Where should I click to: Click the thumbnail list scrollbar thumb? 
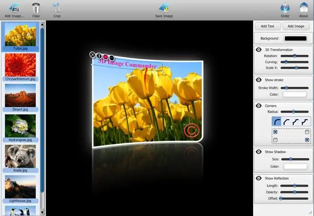[x=42, y=110]
